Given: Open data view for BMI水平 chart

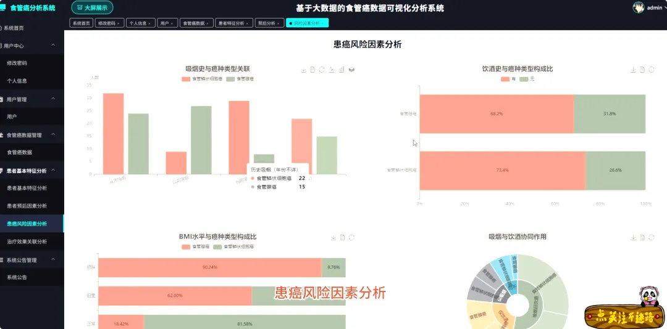Looking at the screenshot, I should pyautogui.click(x=342, y=237).
